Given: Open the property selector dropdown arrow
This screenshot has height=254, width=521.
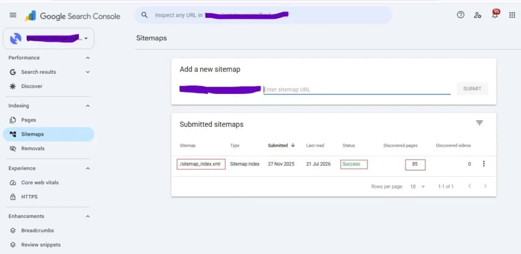Looking at the screenshot, I should click(x=86, y=39).
